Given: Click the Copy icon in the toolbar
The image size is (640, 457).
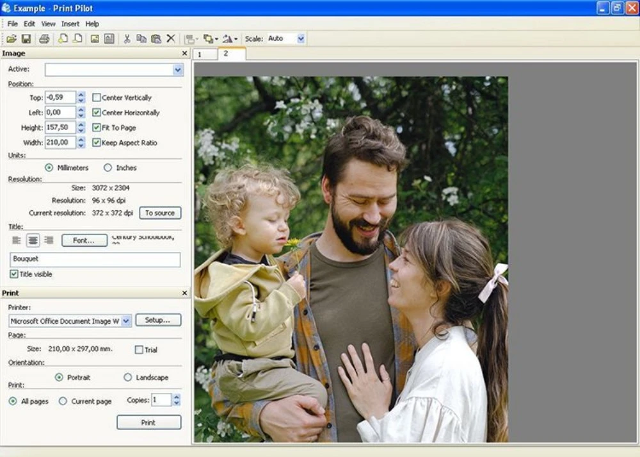Looking at the screenshot, I should 141,39.
